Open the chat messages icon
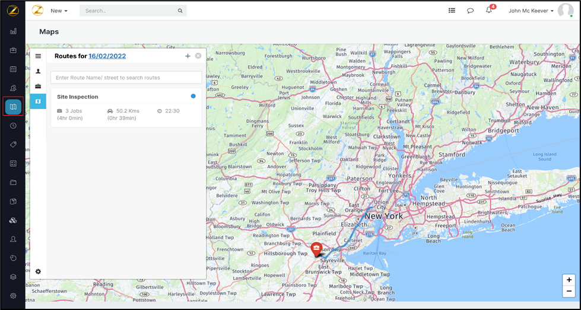The width and height of the screenshot is (581, 310). tap(470, 11)
